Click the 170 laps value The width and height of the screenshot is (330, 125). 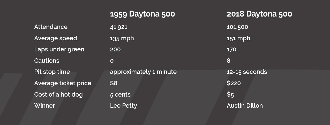[231, 50]
